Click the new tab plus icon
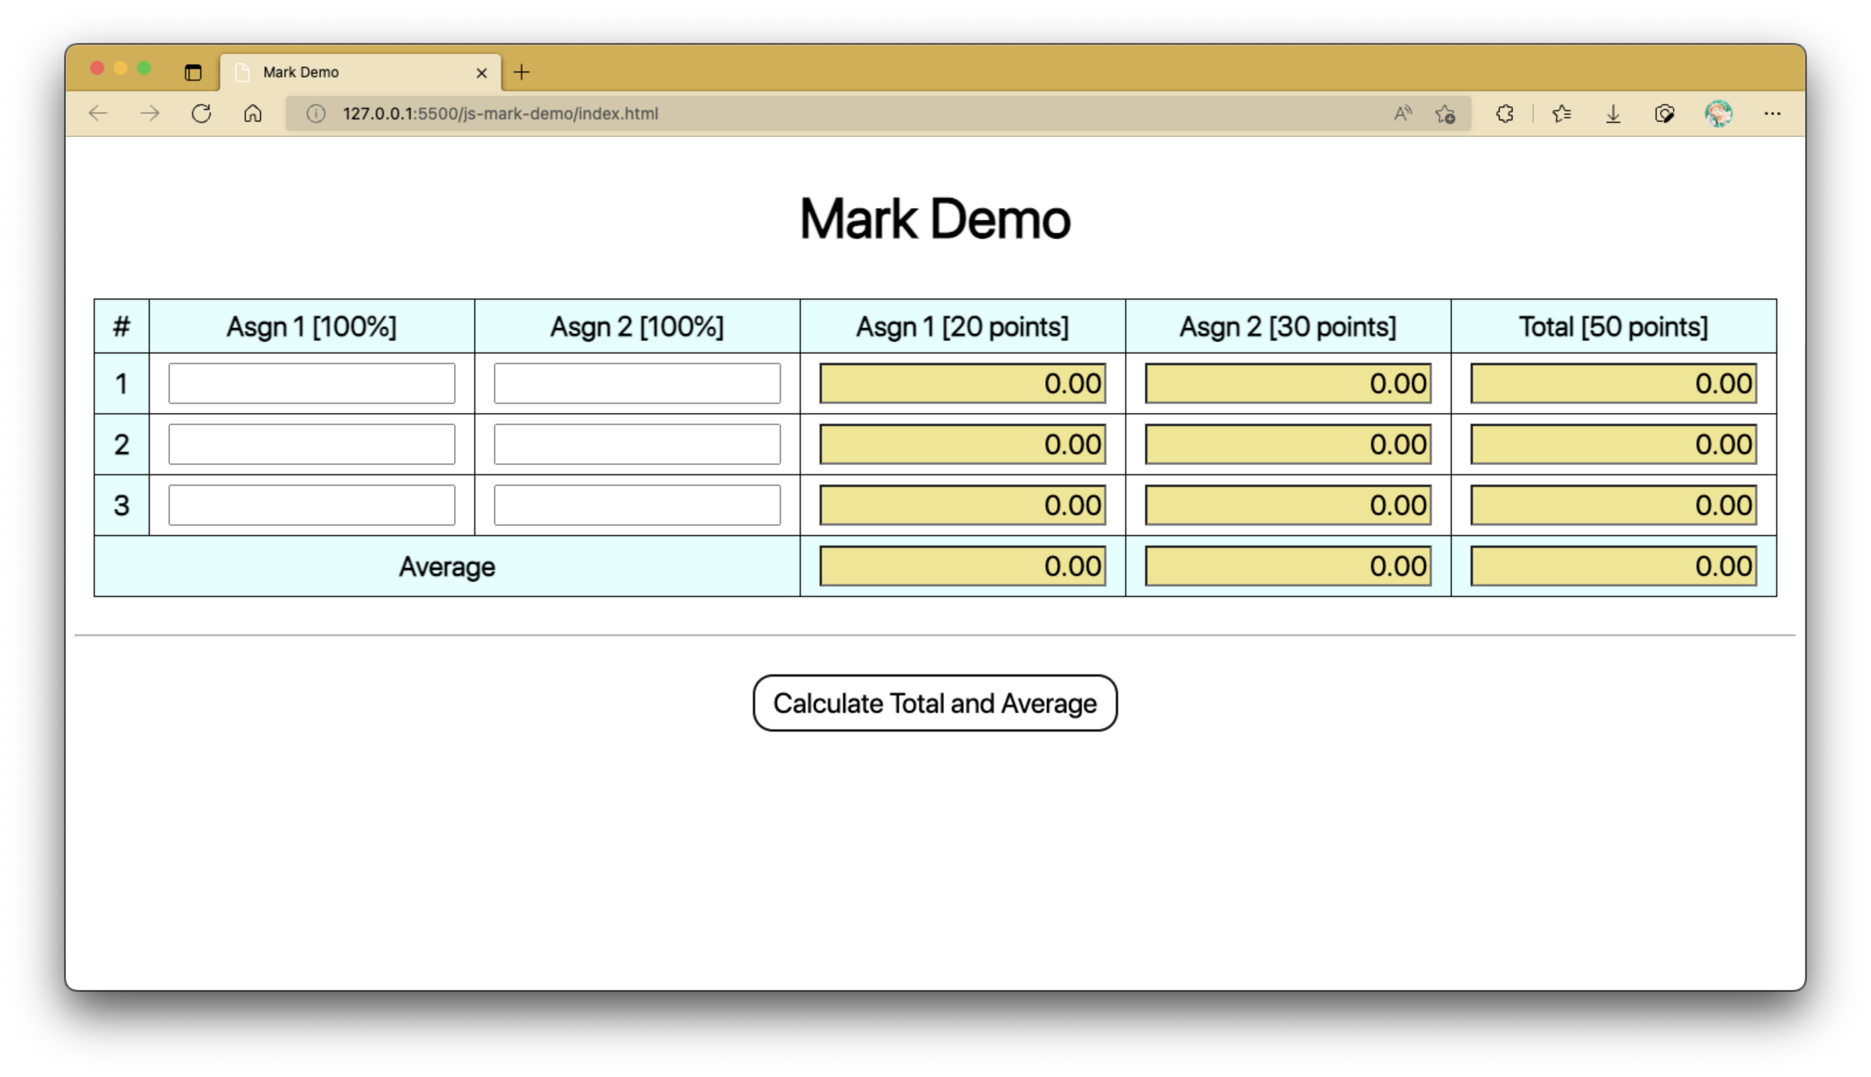The width and height of the screenshot is (1871, 1077). click(522, 72)
